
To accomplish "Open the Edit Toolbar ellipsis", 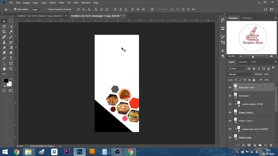I will pos(4,74).
